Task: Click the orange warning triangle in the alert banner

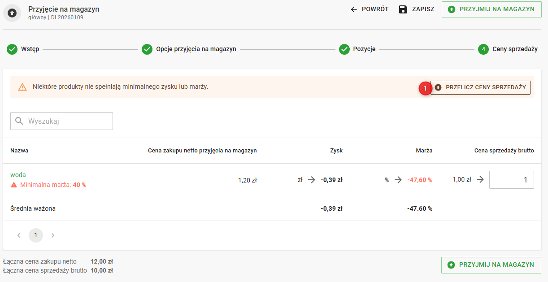Action: [22, 87]
